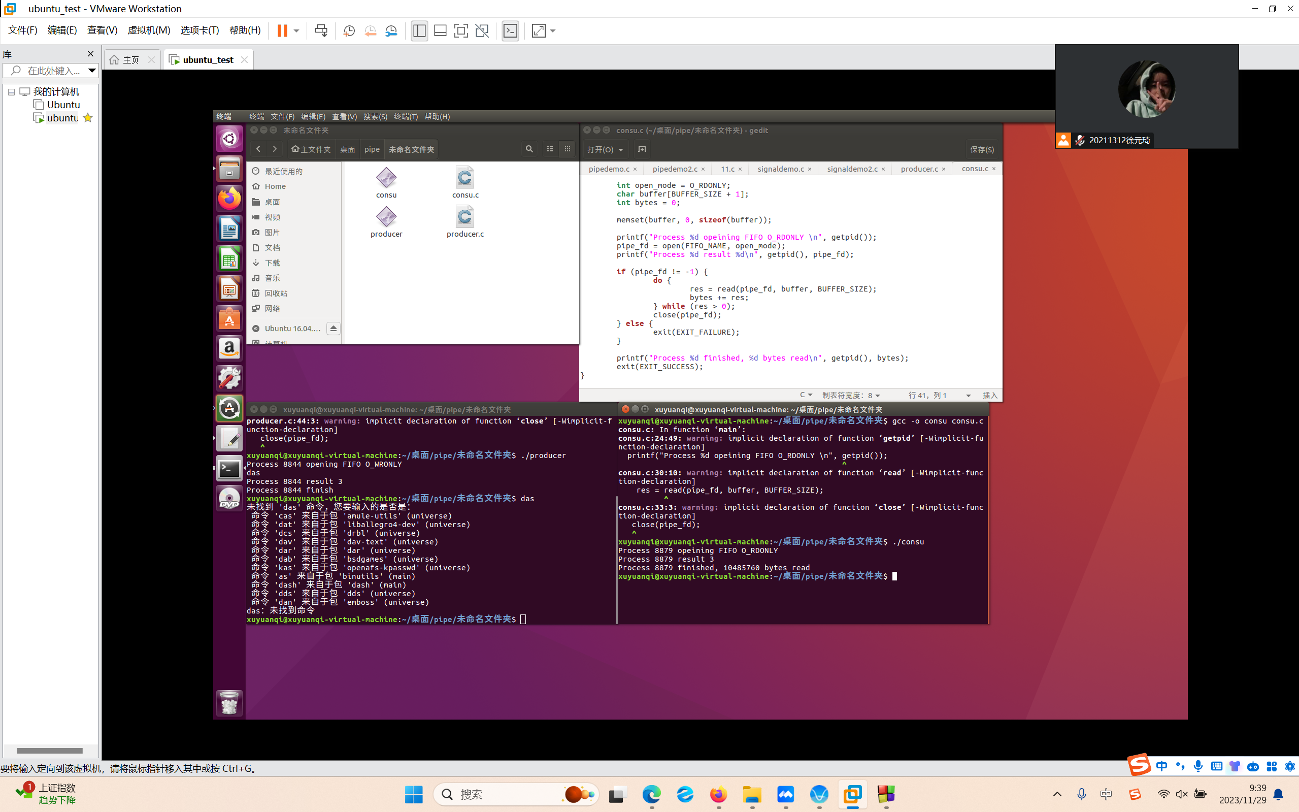
Task: Open the 虚拟机(M) menu
Action: (x=149, y=30)
